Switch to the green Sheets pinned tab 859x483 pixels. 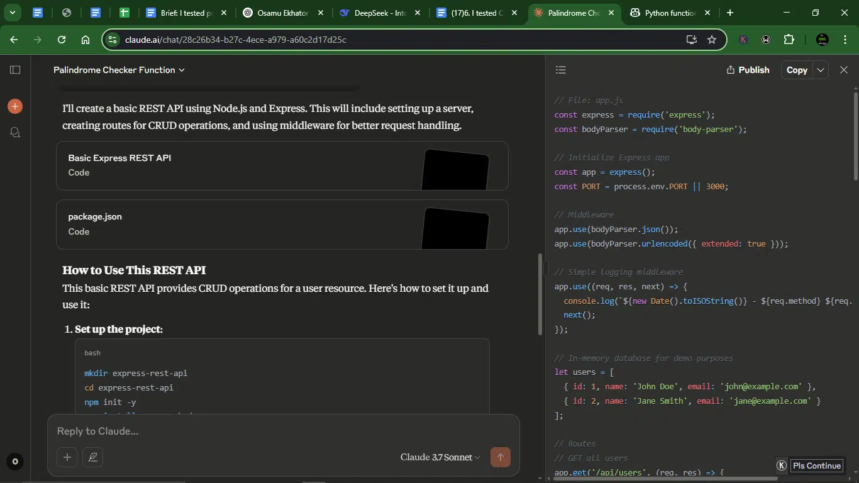click(125, 13)
